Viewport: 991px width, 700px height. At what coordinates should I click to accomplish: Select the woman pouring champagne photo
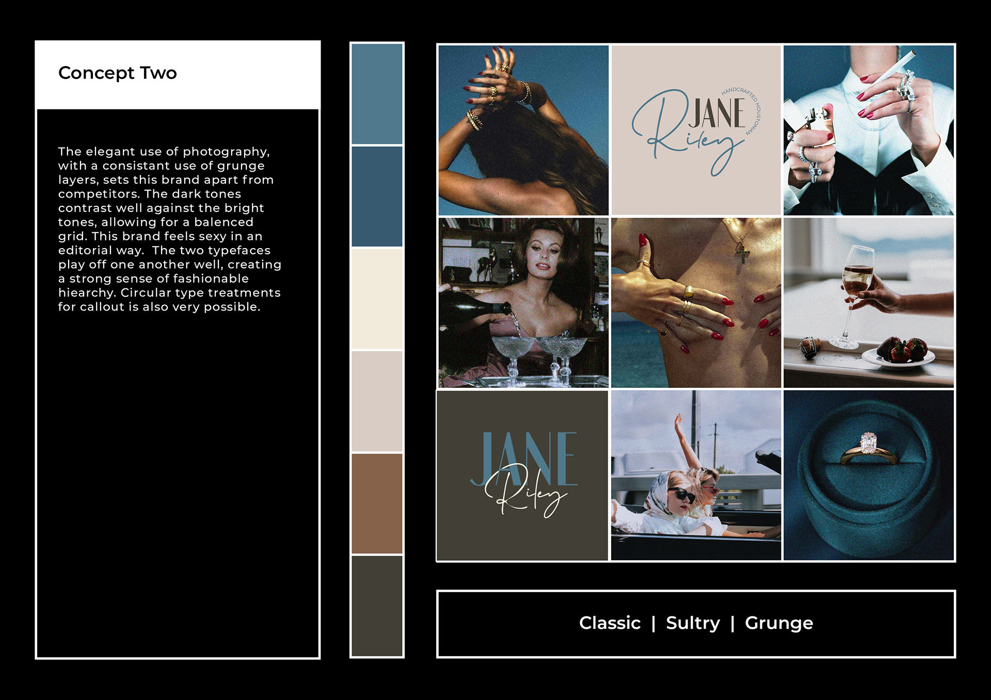point(523,303)
